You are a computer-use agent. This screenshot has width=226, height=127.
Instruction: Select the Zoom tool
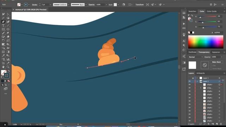pos(8,67)
